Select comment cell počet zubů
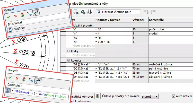The width and height of the screenshot is (193, 103). [x=171, y=29]
